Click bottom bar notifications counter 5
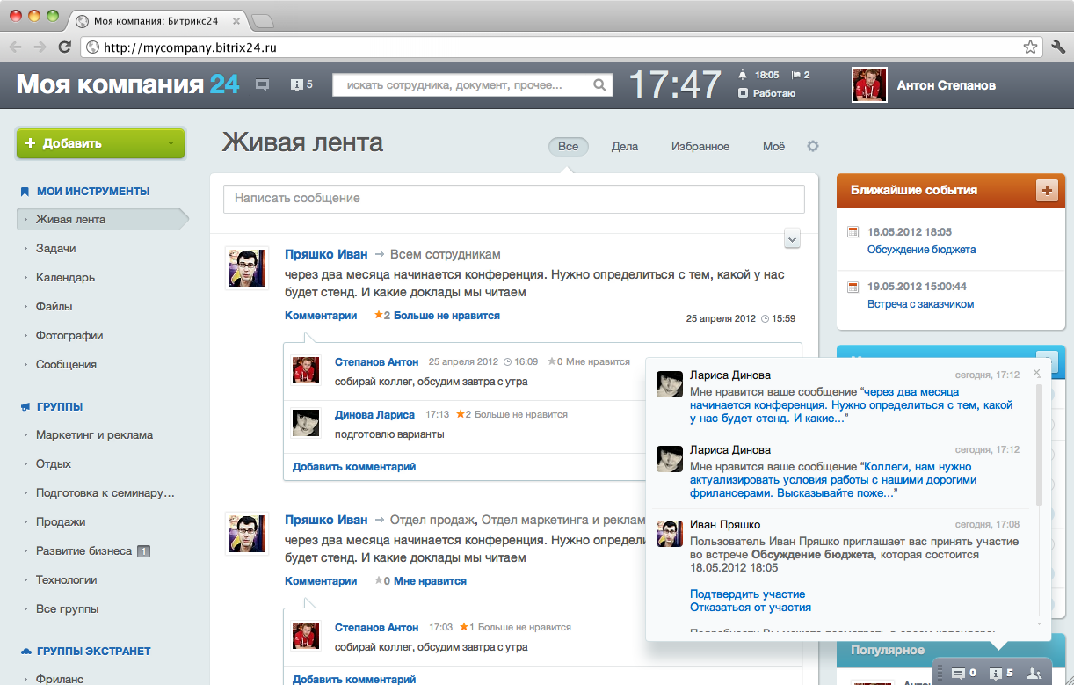 point(1001,674)
